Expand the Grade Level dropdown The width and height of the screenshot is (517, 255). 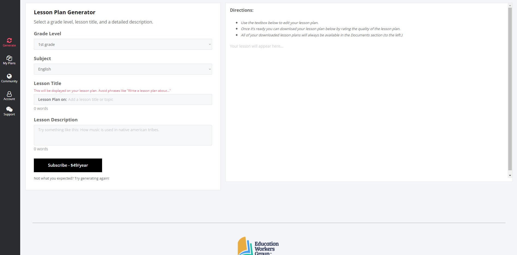[x=123, y=44]
